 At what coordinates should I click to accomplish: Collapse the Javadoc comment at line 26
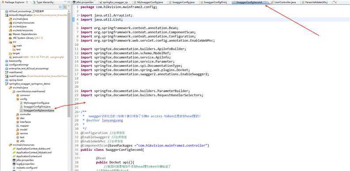click(x=79, y=112)
